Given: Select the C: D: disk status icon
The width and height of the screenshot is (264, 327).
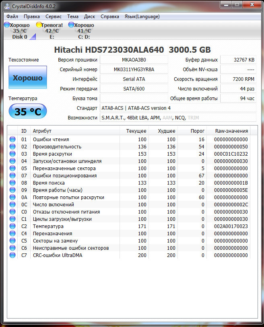Looking at the screenshot, I should click(x=71, y=25).
